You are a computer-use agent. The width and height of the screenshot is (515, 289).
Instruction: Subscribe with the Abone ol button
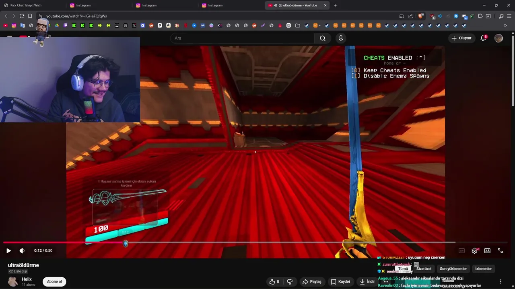(x=54, y=281)
